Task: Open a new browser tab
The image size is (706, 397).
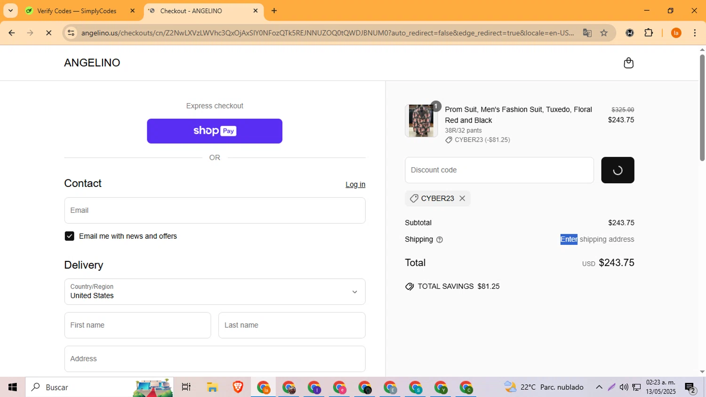Action: 274,11
